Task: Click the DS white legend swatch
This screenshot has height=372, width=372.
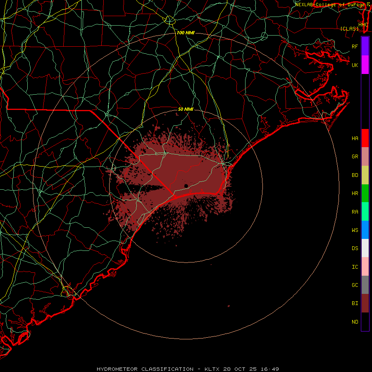Action: click(x=365, y=248)
